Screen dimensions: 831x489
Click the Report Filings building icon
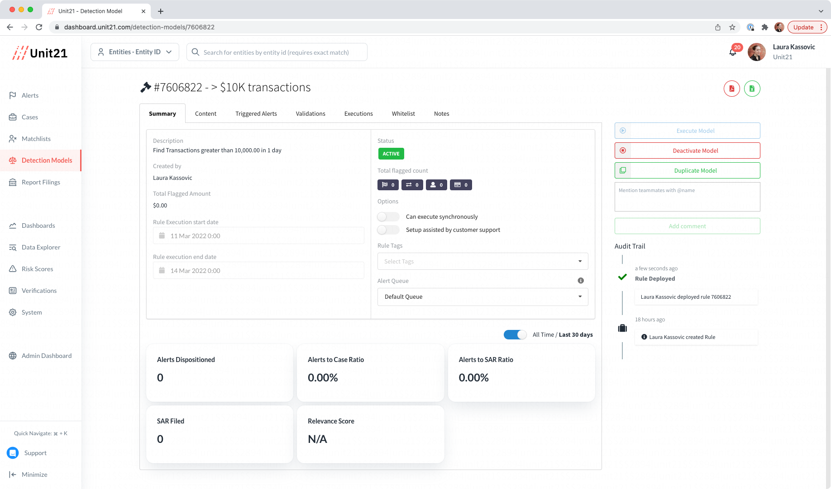(13, 182)
